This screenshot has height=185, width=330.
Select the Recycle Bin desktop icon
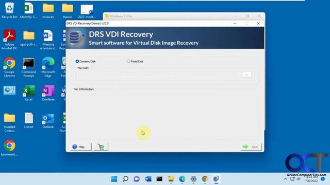(9, 10)
